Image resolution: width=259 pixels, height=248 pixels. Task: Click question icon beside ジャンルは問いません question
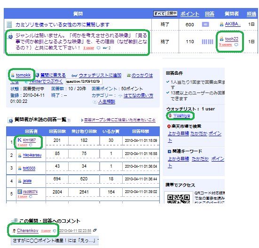click(x=10, y=37)
